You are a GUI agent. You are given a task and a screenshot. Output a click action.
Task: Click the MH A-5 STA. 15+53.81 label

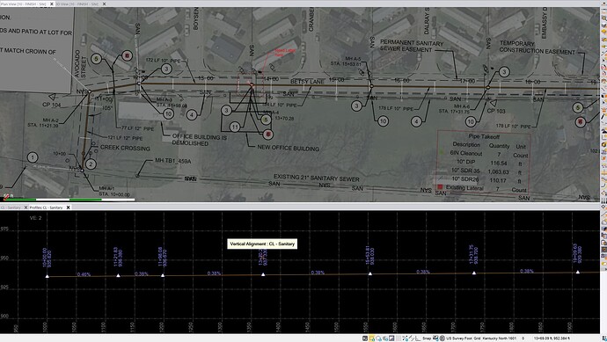pos(346,62)
